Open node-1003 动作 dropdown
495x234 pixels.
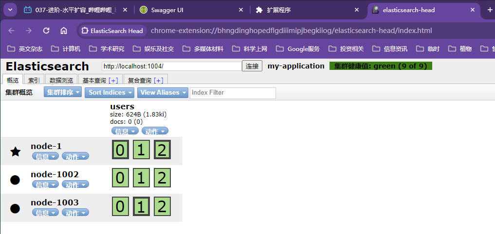pos(75,213)
